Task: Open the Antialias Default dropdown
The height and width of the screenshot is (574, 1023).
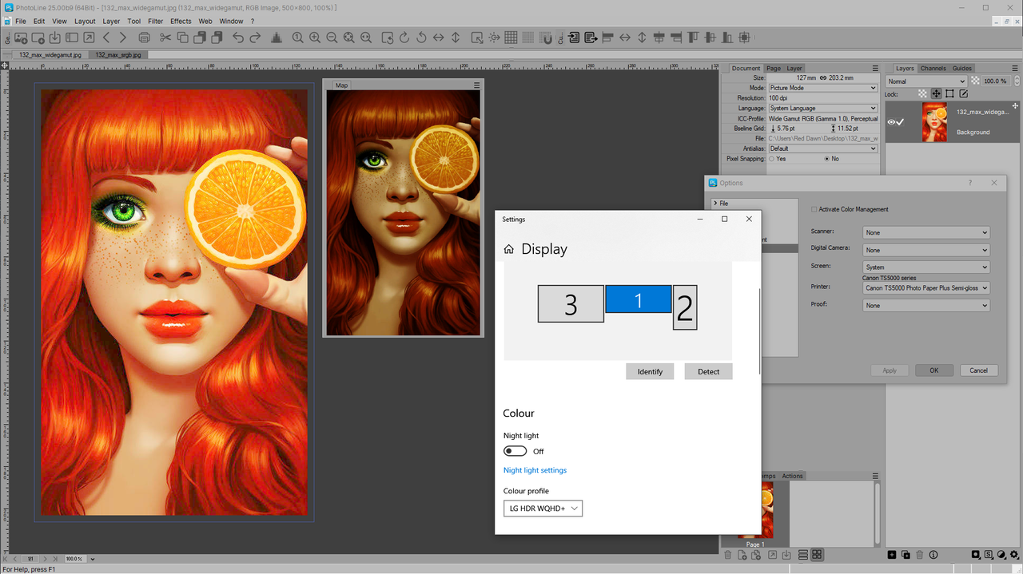Action: 822,148
